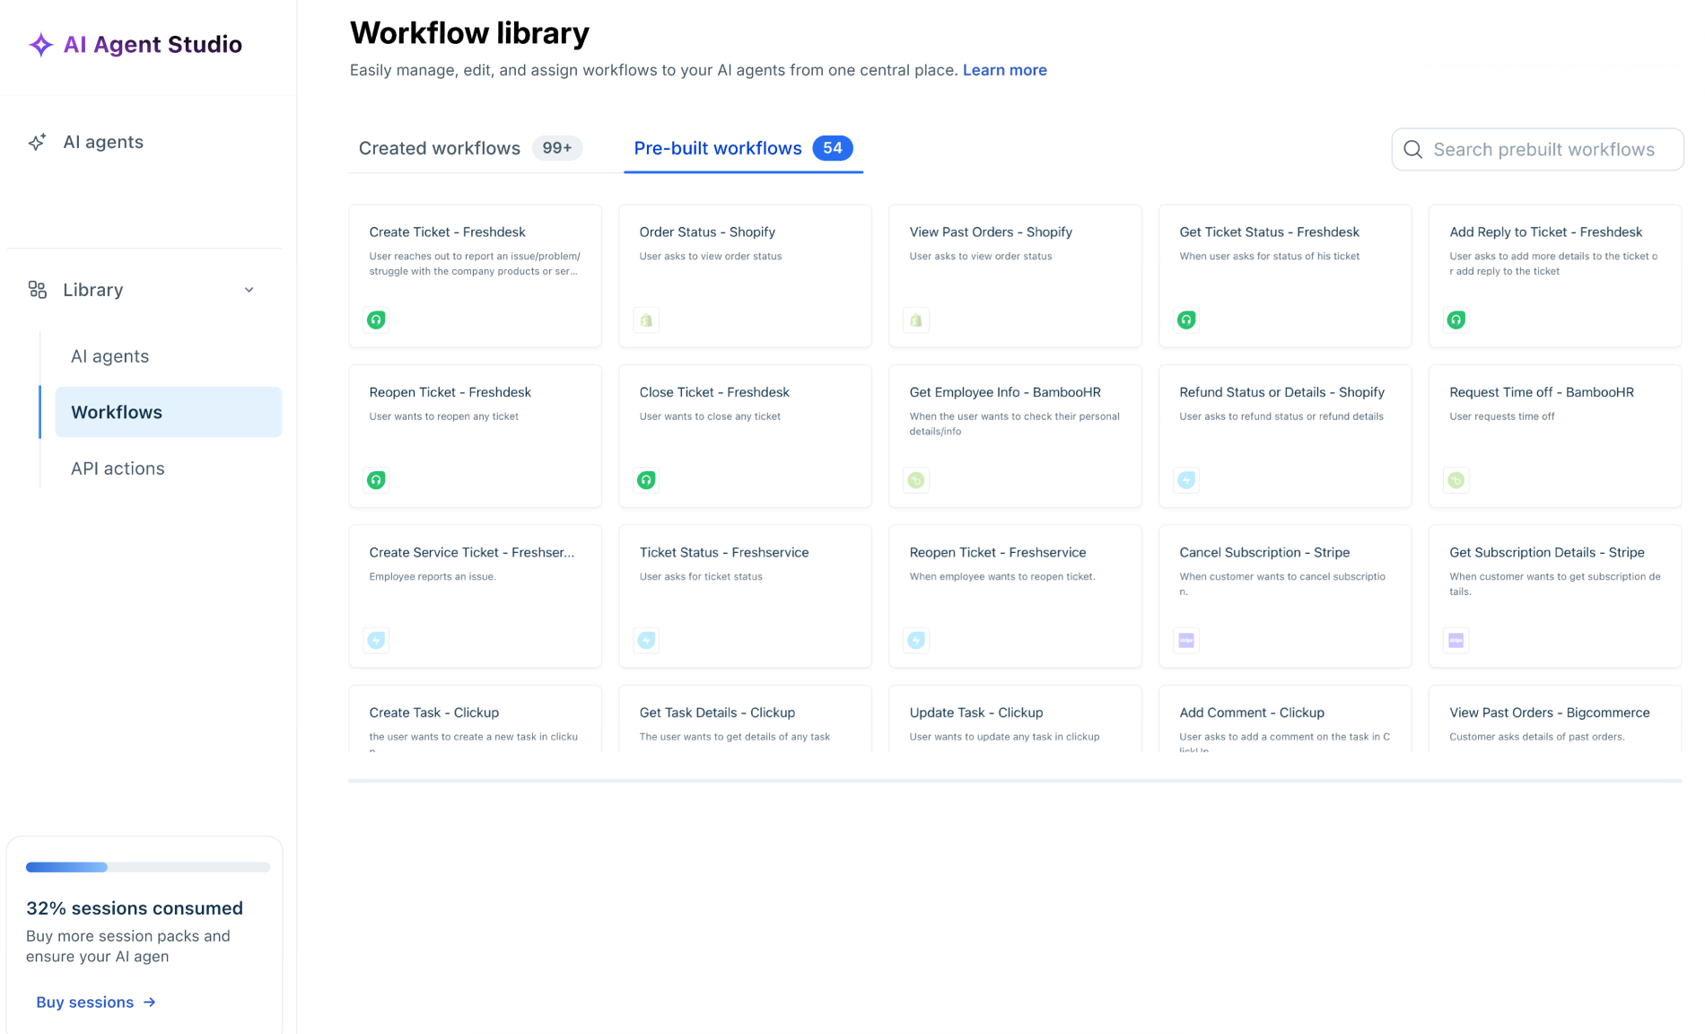Image resolution: width=1705 pixels, height=1034 pixels.
Task: Open the Cancel Subscription - Stripe title
Action: [x=1264, y=552]
